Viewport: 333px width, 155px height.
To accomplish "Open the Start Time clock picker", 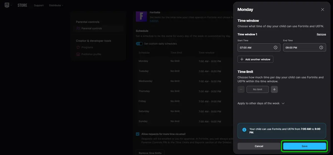I will click(276, 47).
